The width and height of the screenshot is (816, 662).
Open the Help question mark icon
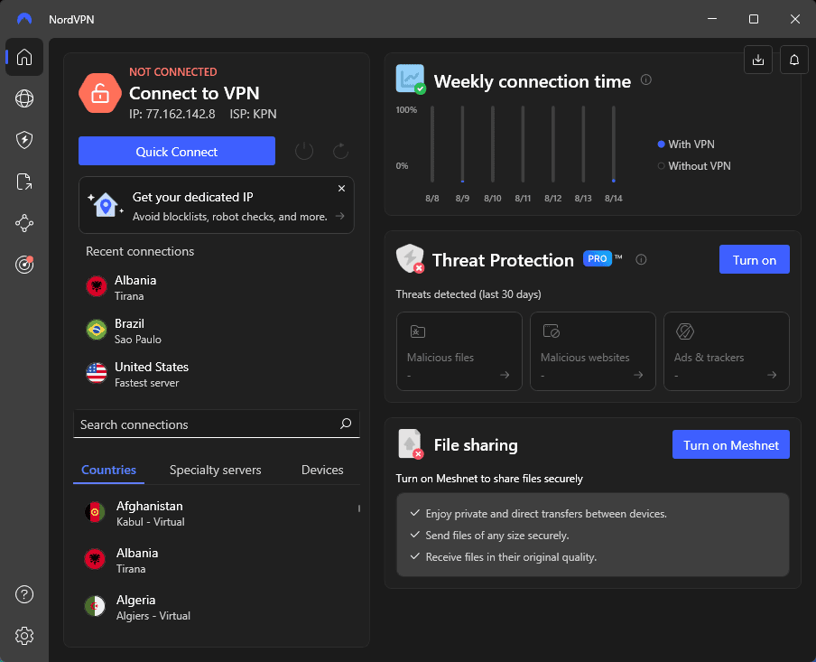[x=24, y=594]
